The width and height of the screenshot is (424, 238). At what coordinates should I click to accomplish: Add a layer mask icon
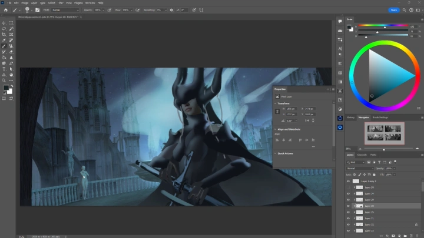(393, 236)
